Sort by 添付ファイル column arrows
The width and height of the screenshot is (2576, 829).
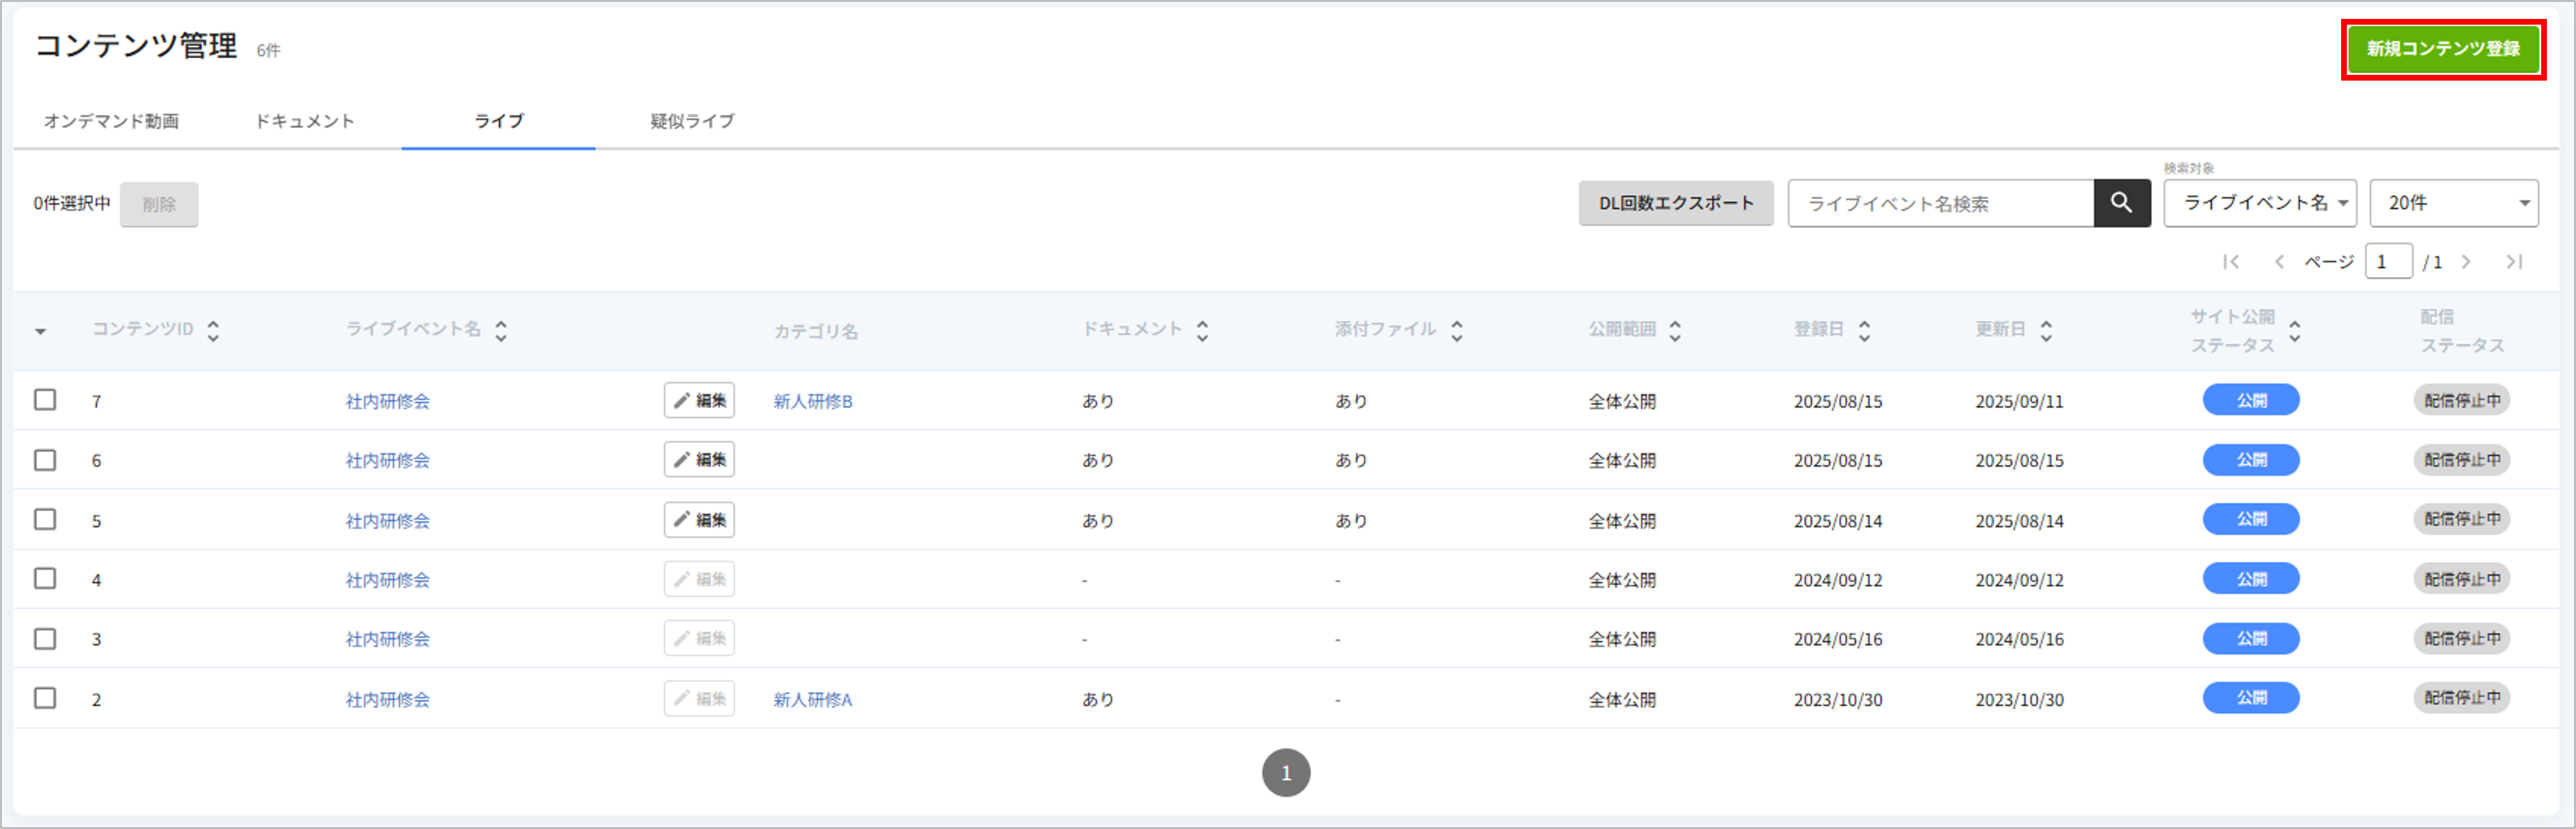(x=1456, y=330)
